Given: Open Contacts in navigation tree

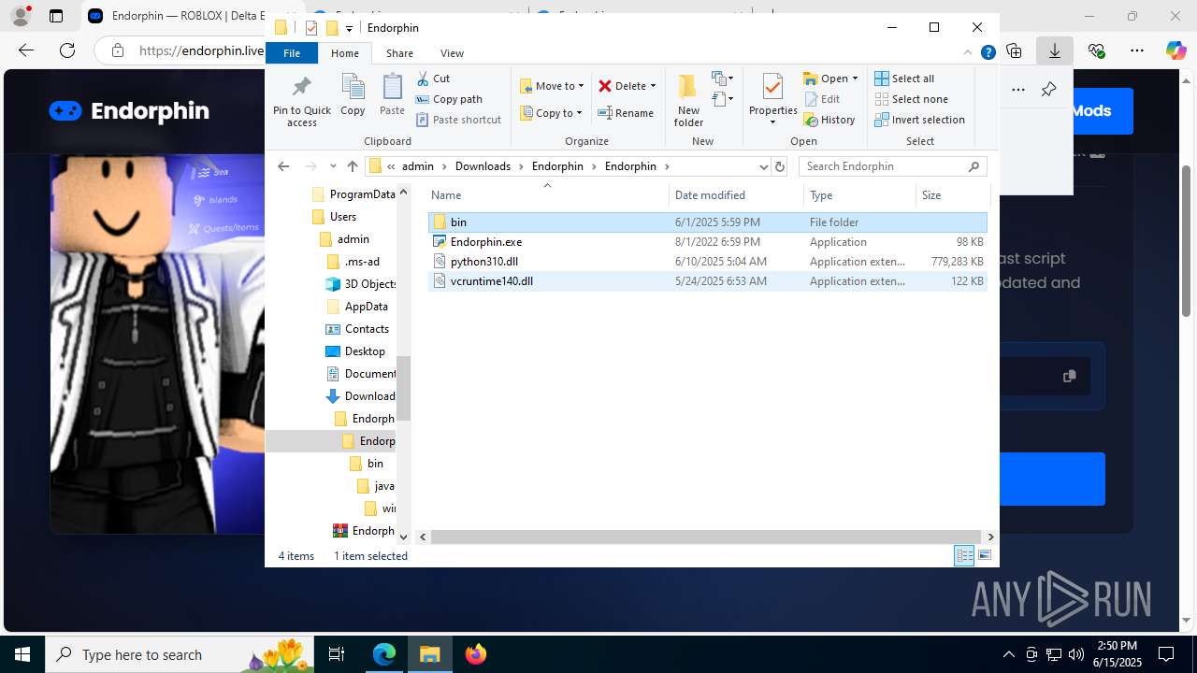Looking at the screenshot, I should [x=357, y=329].
